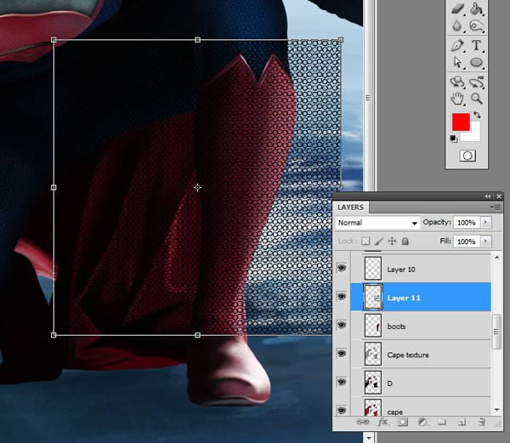Click the transform center reference point
The height and width of the screenshot is (443, 510).
[197, 188]
